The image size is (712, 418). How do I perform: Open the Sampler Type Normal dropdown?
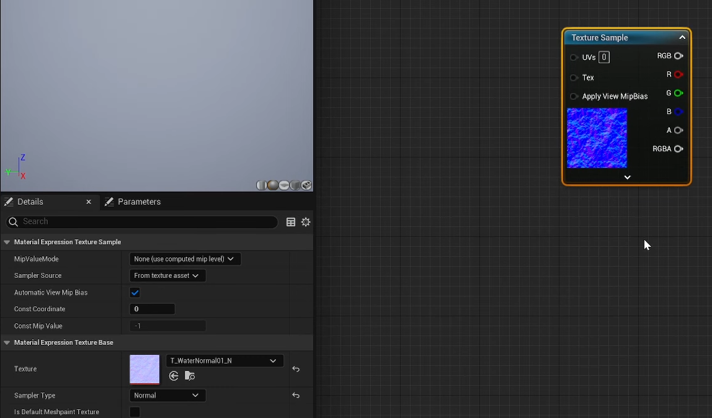(x=167, y=395)
